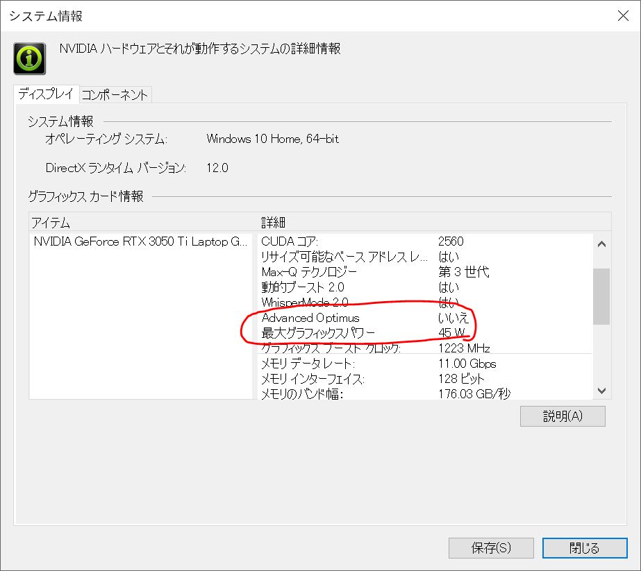This screenshot has width=641, height=571.
Task: Select the WhisperMode 2.0 row
Action: tap(425, 302)
